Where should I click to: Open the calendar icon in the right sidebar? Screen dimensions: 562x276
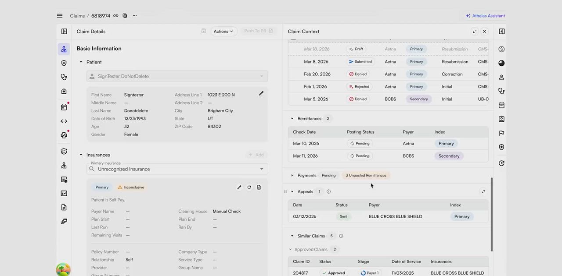(501, 105)
